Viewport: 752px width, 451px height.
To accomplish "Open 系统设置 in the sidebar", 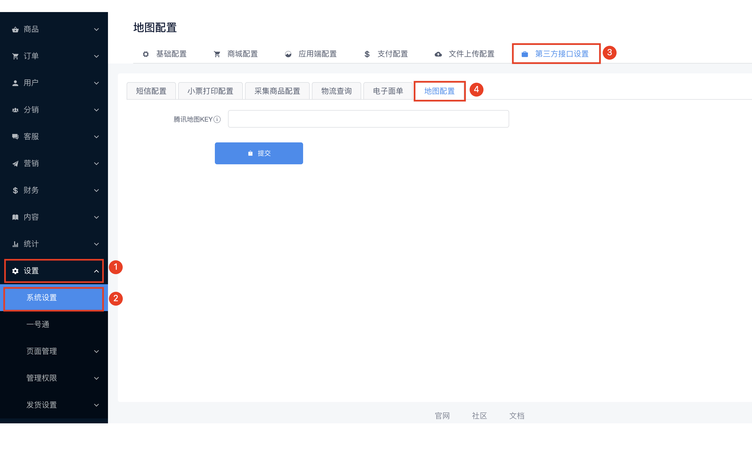I will (54, 298).
